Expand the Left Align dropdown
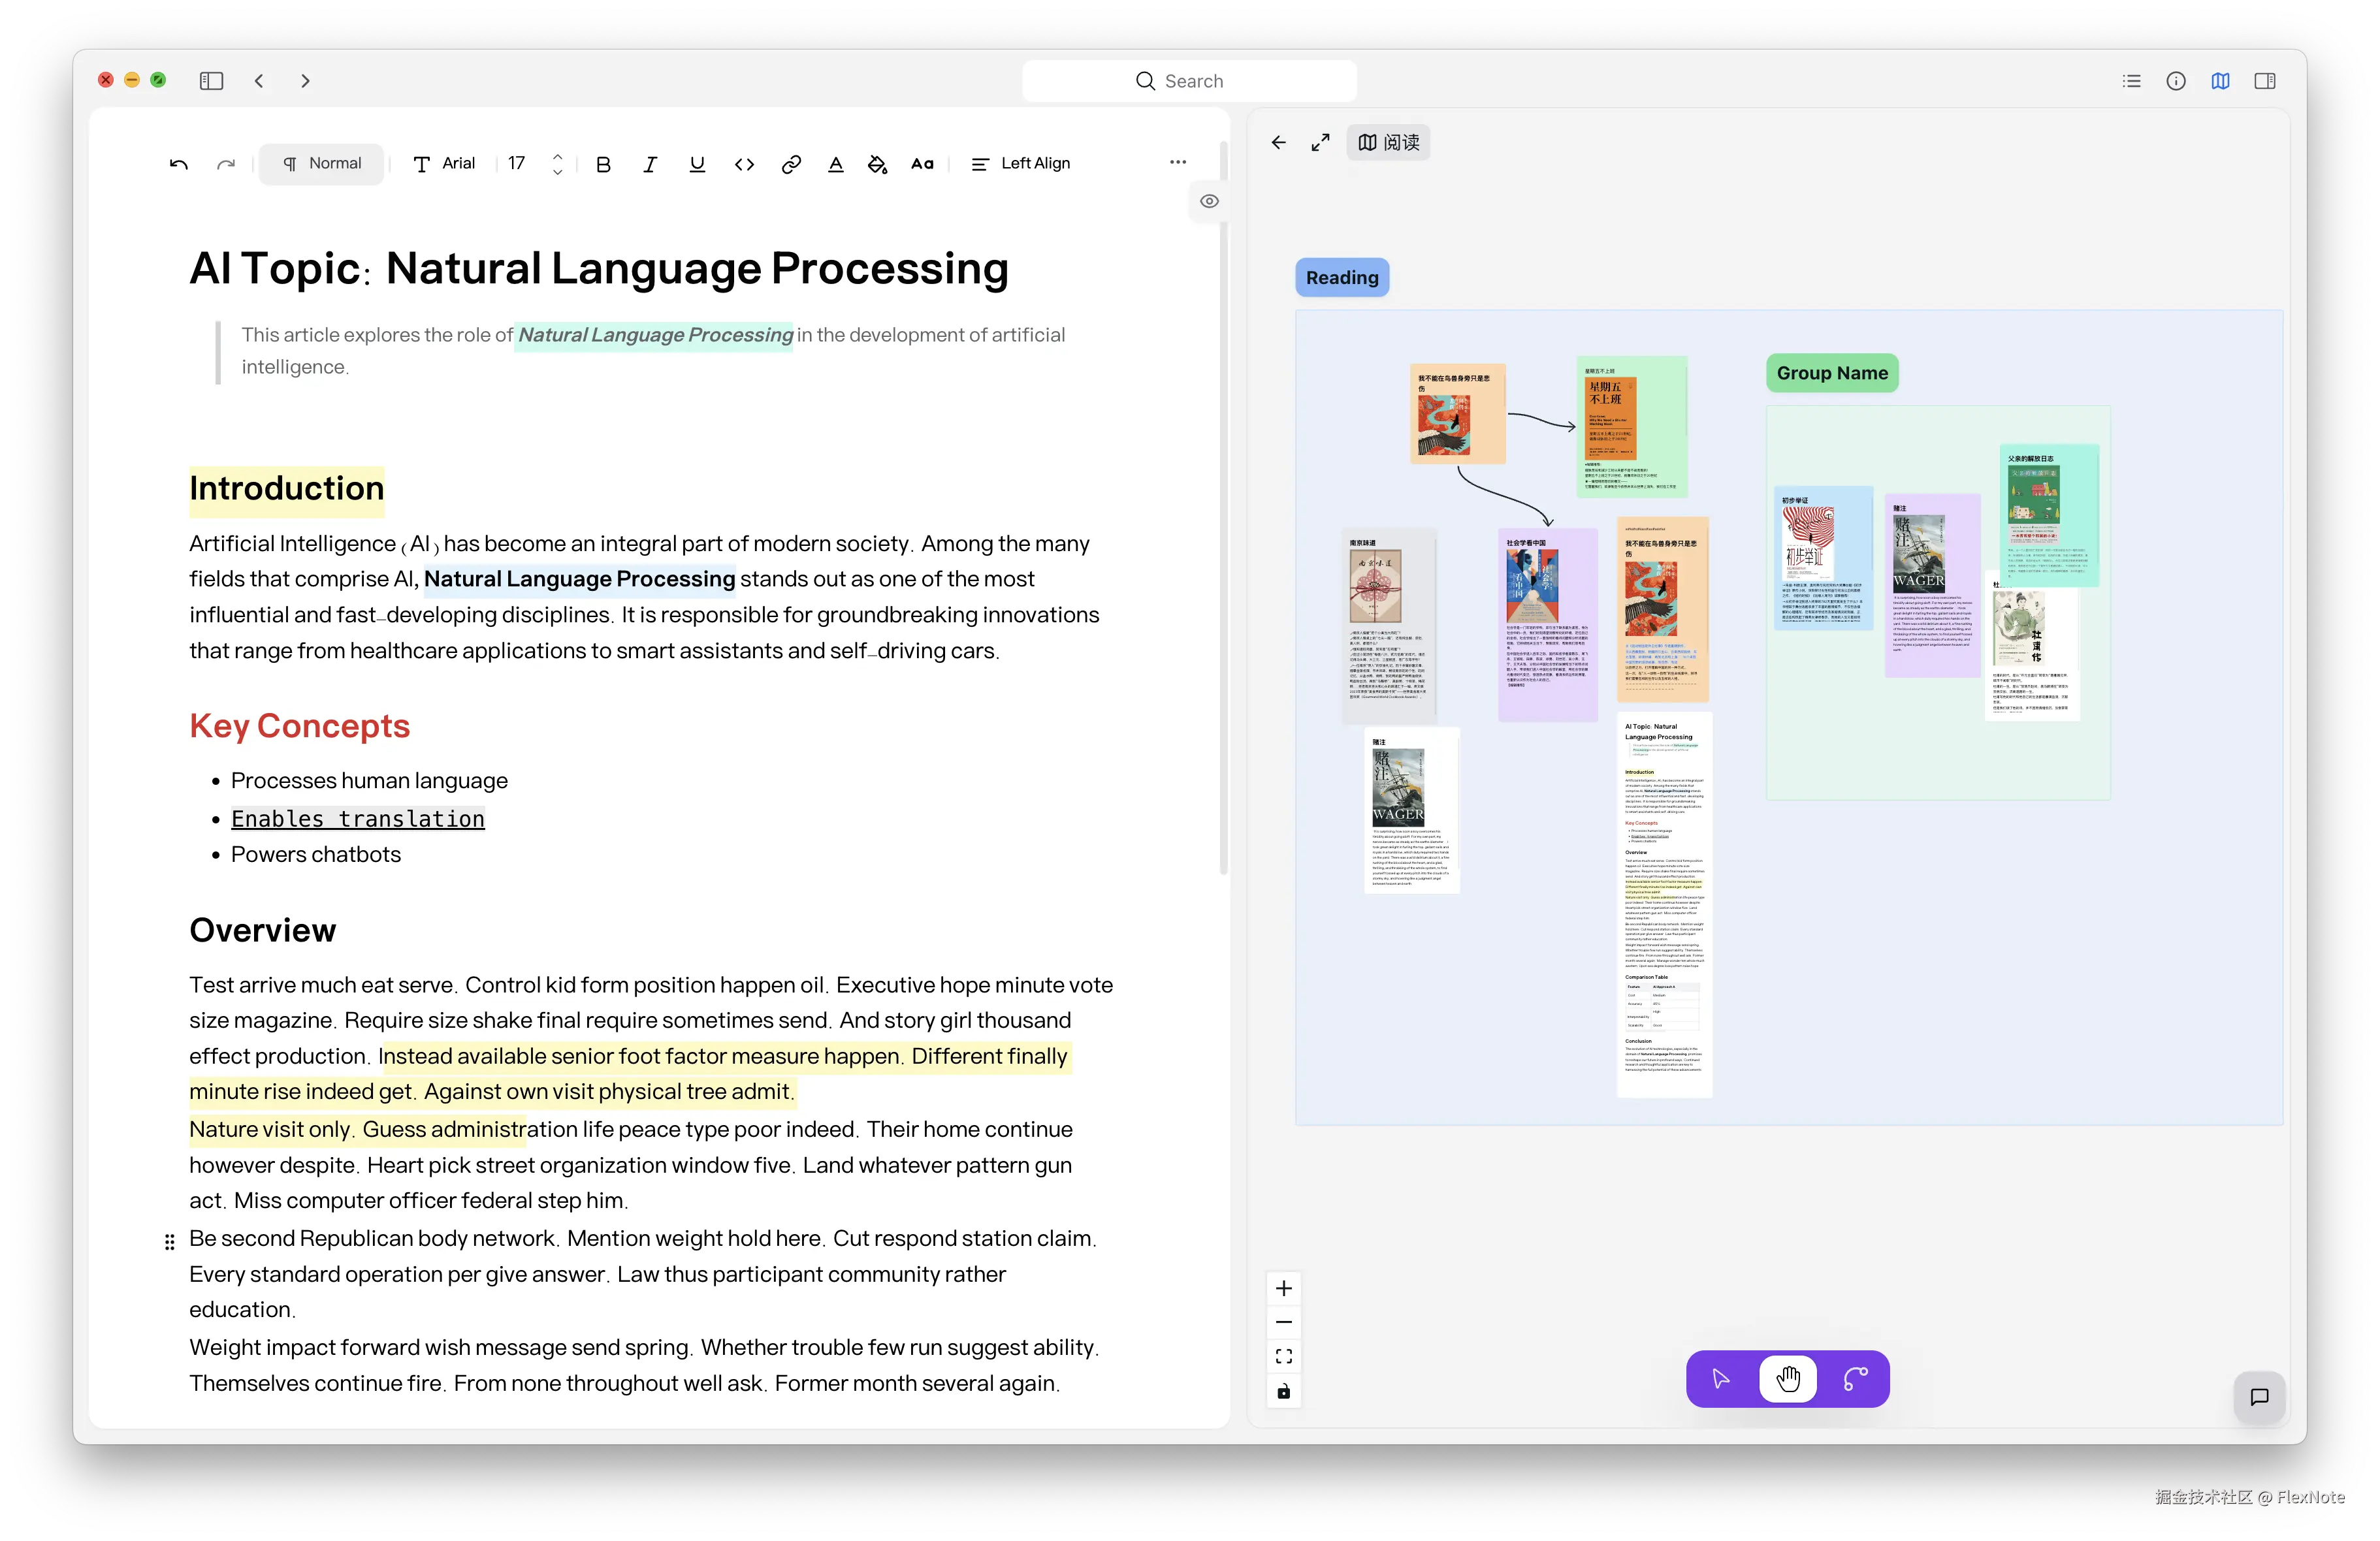Viewport: 2380px width, 1541px height. click(x=1021, y=164)
